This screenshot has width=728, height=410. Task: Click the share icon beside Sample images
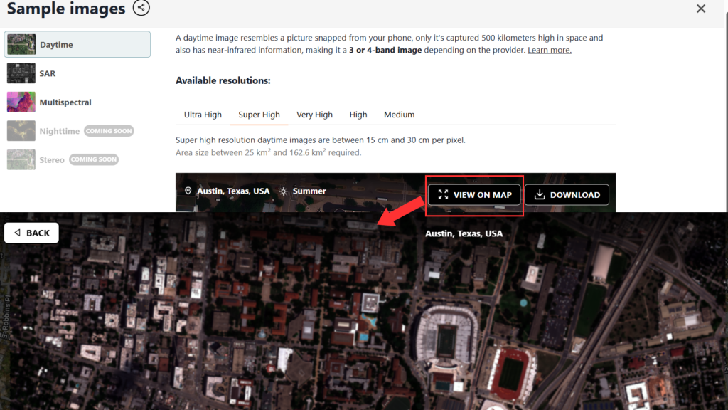(x=141, y=7)
